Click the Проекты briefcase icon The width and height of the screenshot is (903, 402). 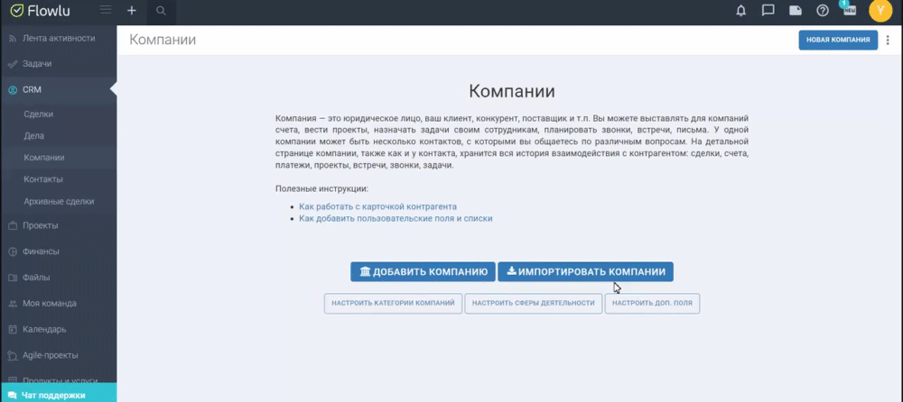(12, 226)
